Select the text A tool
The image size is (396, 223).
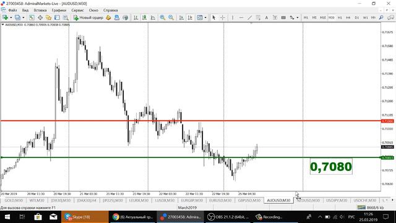[x=266, y=17]
